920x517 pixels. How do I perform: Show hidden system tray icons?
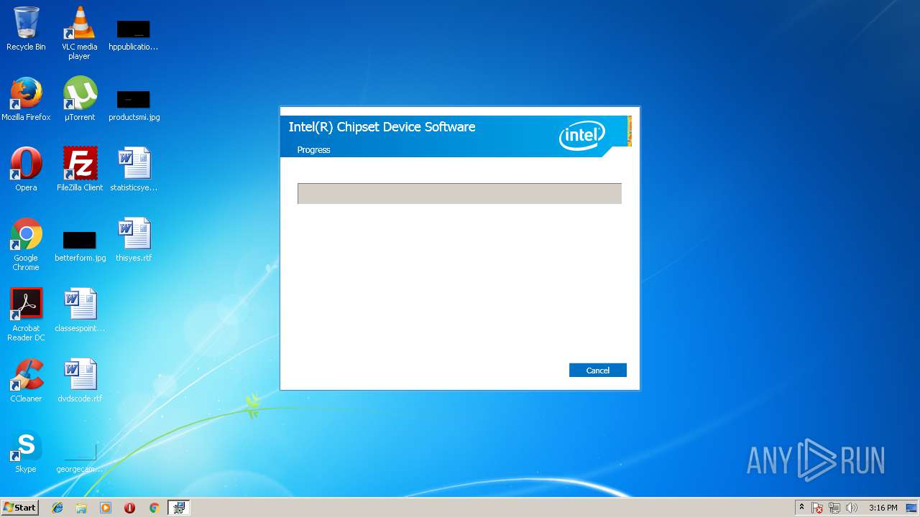click(801, 508)
